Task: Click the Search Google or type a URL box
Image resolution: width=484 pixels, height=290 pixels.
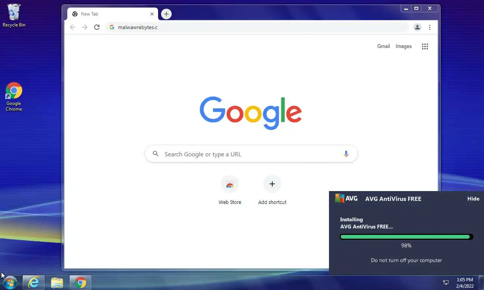Action: point(251,154)
